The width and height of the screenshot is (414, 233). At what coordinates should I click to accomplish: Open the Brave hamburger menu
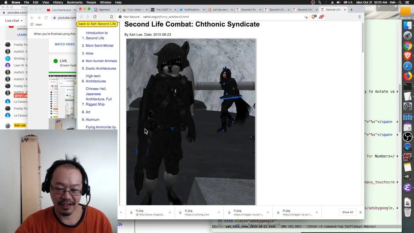tap(359, 17)
